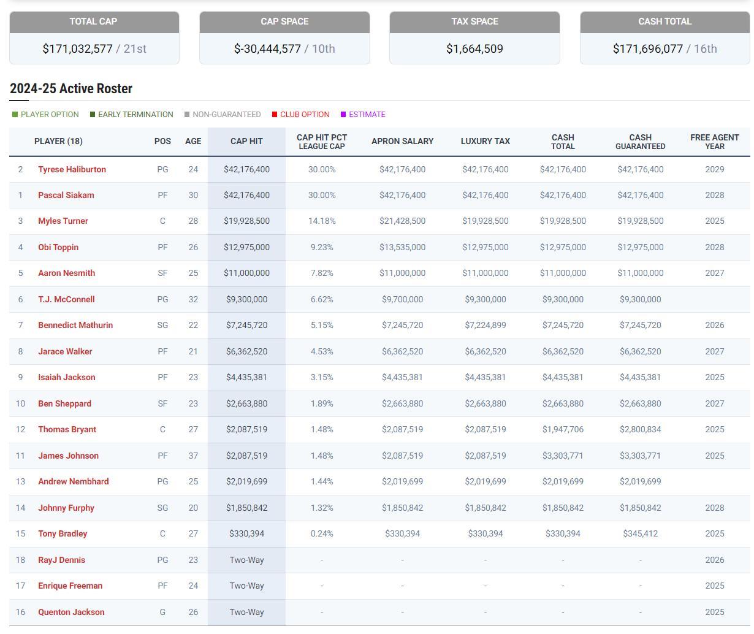Screen dimensions: 754x634
Task: Sort table by Age column header
Action: point(193,141)
